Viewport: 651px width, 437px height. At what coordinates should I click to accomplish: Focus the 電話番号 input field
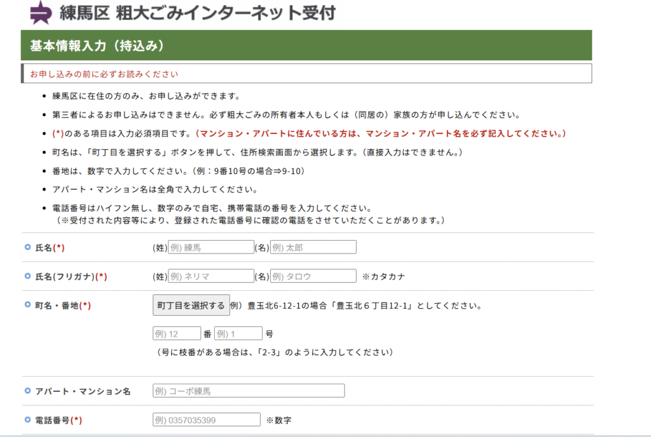click(x=207, y=420)
